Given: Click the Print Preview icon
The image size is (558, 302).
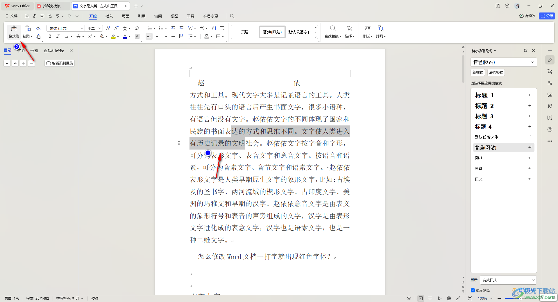Looking at the screenshot, I should 50,16.
